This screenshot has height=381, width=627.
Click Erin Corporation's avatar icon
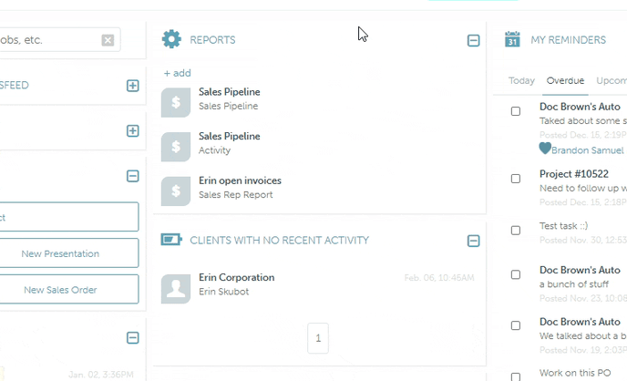(x=176, y=289)
